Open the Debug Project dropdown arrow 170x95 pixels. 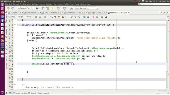61,8
